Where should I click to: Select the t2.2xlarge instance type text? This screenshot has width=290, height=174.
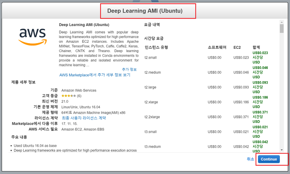pos(152,117)
